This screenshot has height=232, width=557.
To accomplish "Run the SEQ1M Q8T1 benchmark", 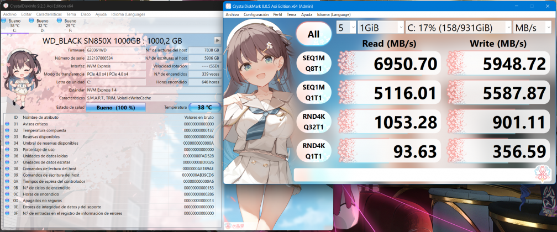I will [x=314, y=63].
